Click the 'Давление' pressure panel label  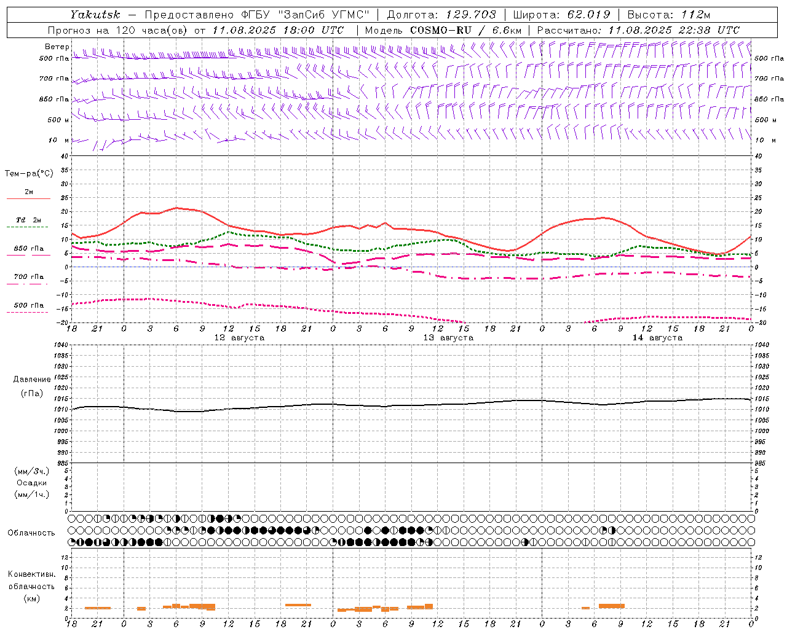(32, 380)
